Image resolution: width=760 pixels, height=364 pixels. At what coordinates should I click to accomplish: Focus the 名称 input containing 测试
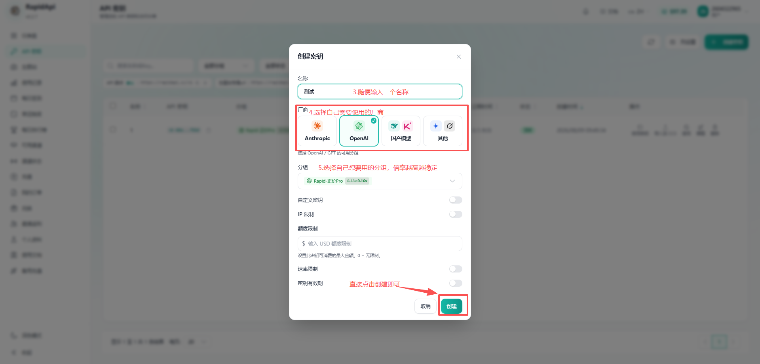pos(380,91)
